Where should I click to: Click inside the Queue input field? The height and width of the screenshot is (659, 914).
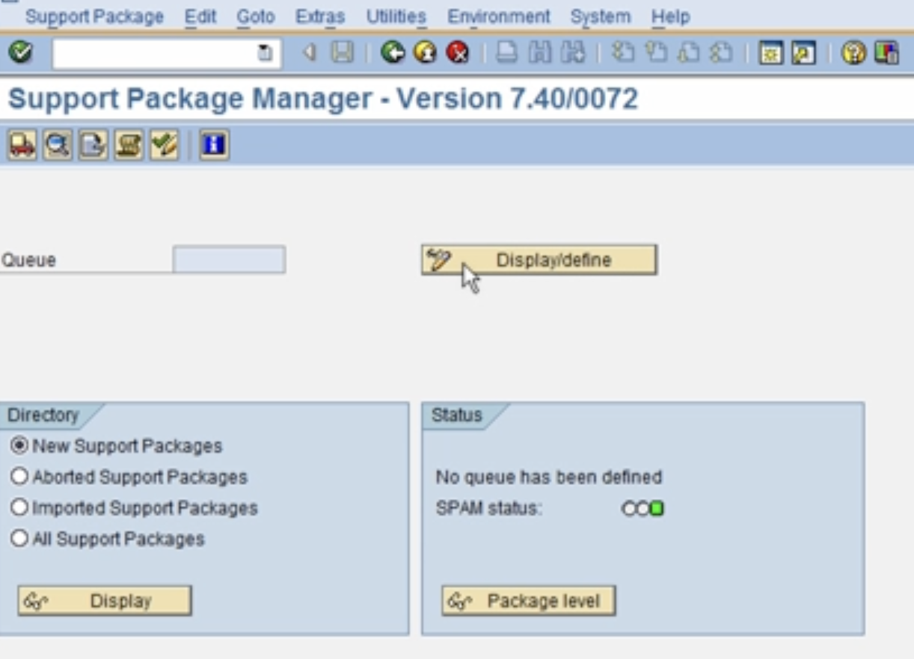[228, 260]
